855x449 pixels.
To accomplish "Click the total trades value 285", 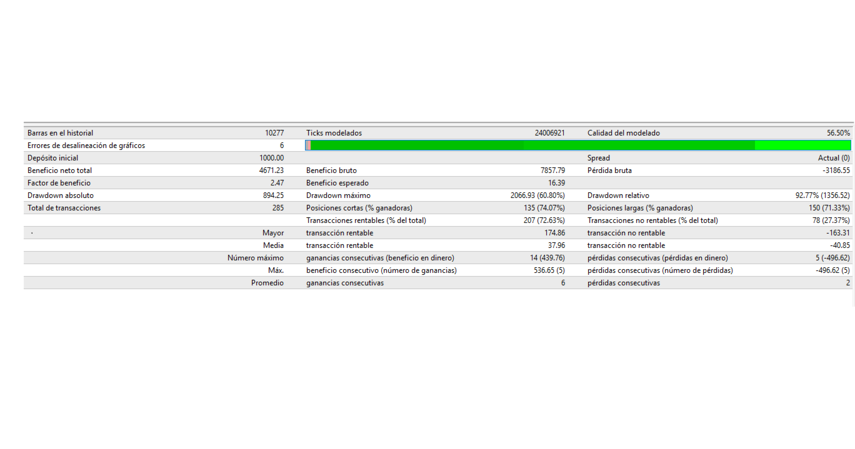I will pos(278,208).
